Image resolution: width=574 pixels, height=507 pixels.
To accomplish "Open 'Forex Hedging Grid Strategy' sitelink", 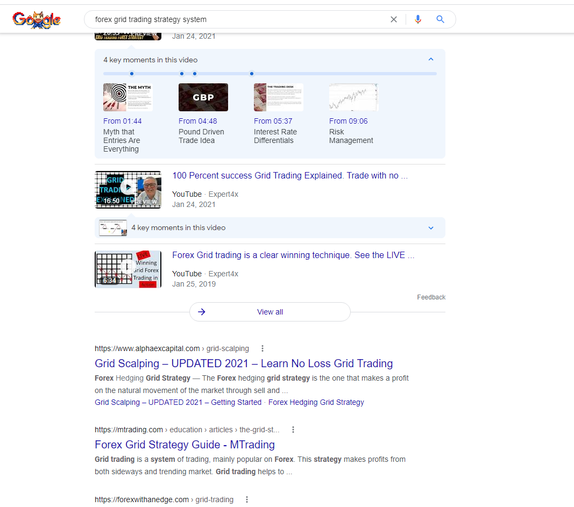I will coord(316,402).
